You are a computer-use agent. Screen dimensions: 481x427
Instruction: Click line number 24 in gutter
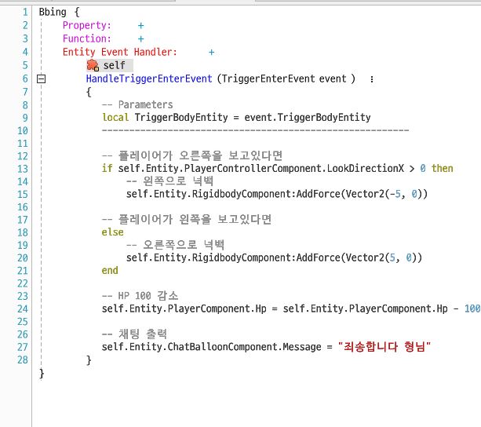pos(23,309)
